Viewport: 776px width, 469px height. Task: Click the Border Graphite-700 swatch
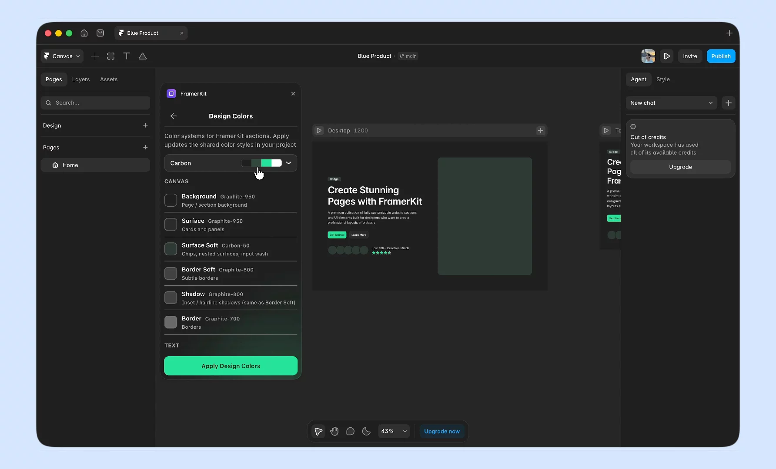coord(171,322)
